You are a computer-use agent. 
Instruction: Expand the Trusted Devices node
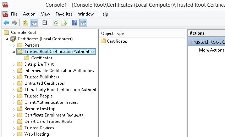click(x=13, y=128)
